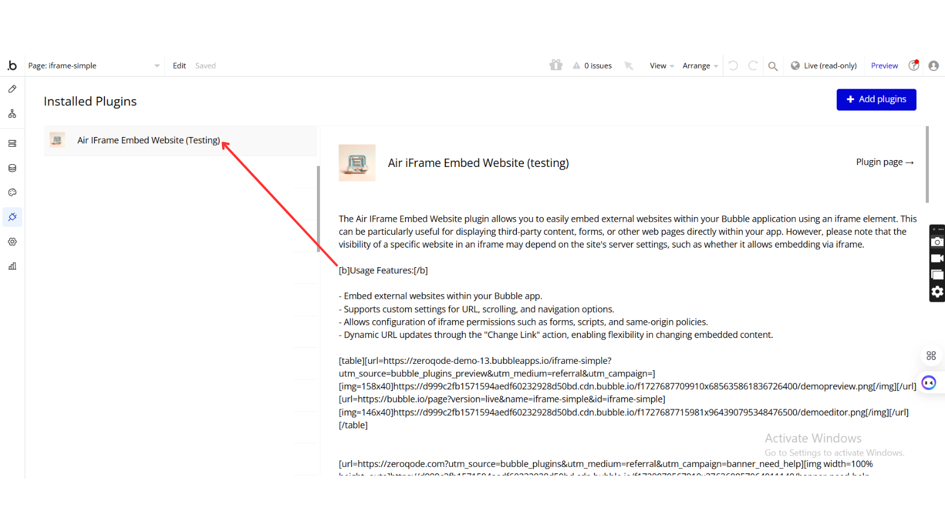Open the View menu

(661, 66)
